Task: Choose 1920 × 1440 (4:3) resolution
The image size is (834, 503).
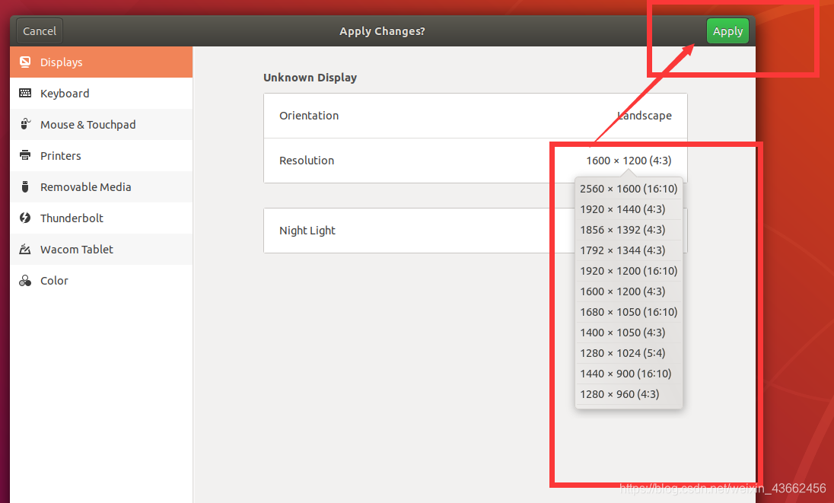Action: (629, 209)
